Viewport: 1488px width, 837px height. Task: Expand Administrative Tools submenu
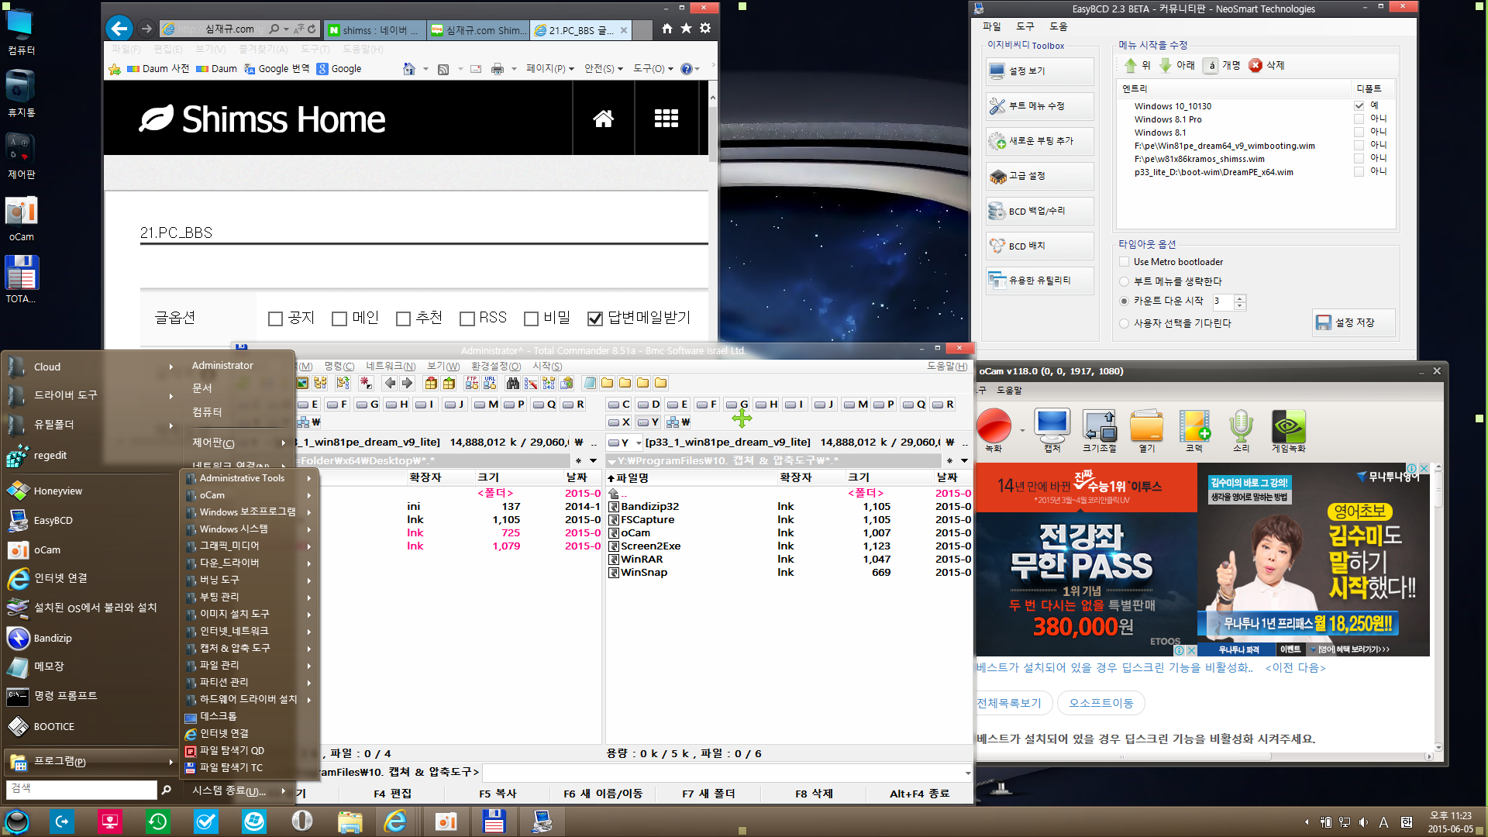(249, 478)
